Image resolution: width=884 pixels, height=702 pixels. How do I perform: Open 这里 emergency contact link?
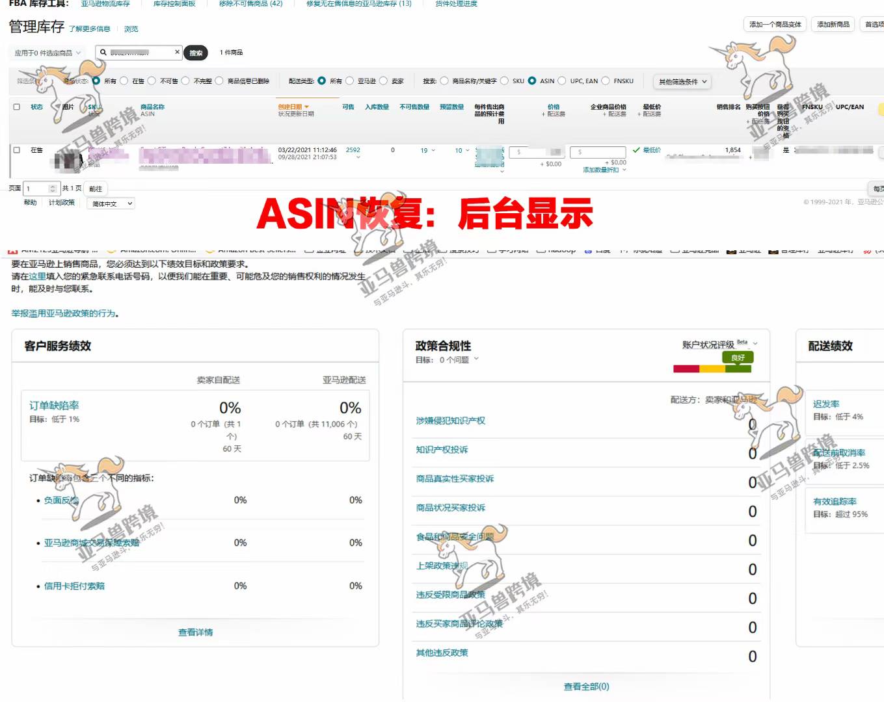pyautogui.click(x=37, y=276)
